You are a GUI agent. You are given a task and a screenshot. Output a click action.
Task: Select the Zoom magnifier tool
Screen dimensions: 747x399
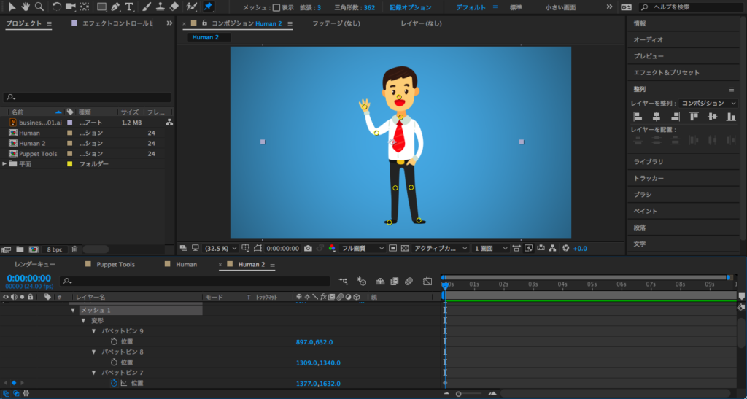[39, 7]
